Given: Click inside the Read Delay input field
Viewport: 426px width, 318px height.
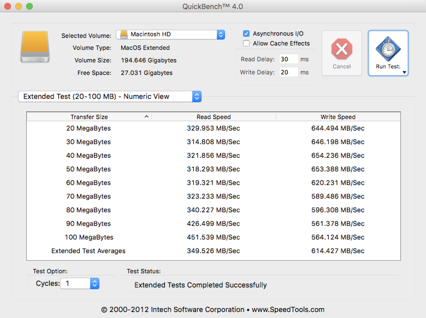Looking at the screenshot, I should pos(288,59).
